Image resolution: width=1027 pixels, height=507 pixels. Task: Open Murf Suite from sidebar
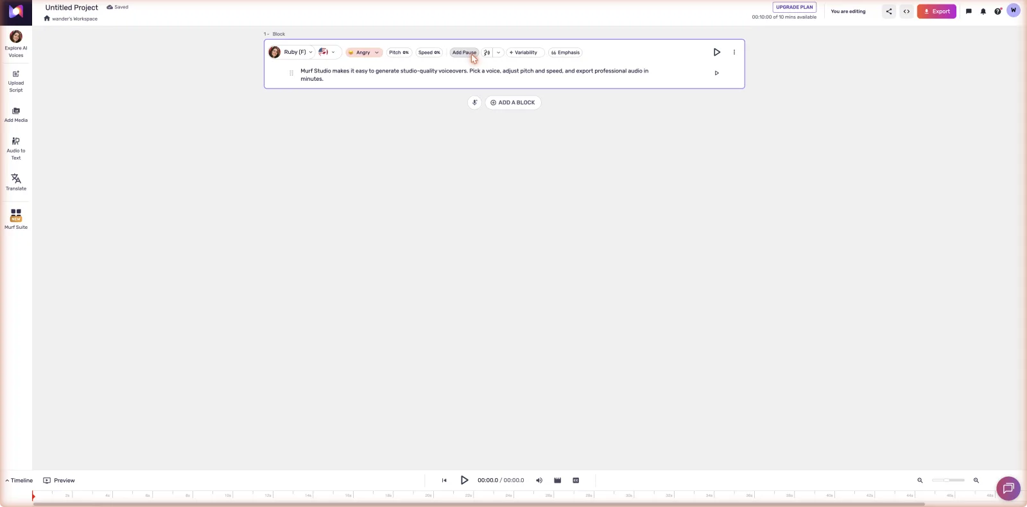[x=16, y=219]
